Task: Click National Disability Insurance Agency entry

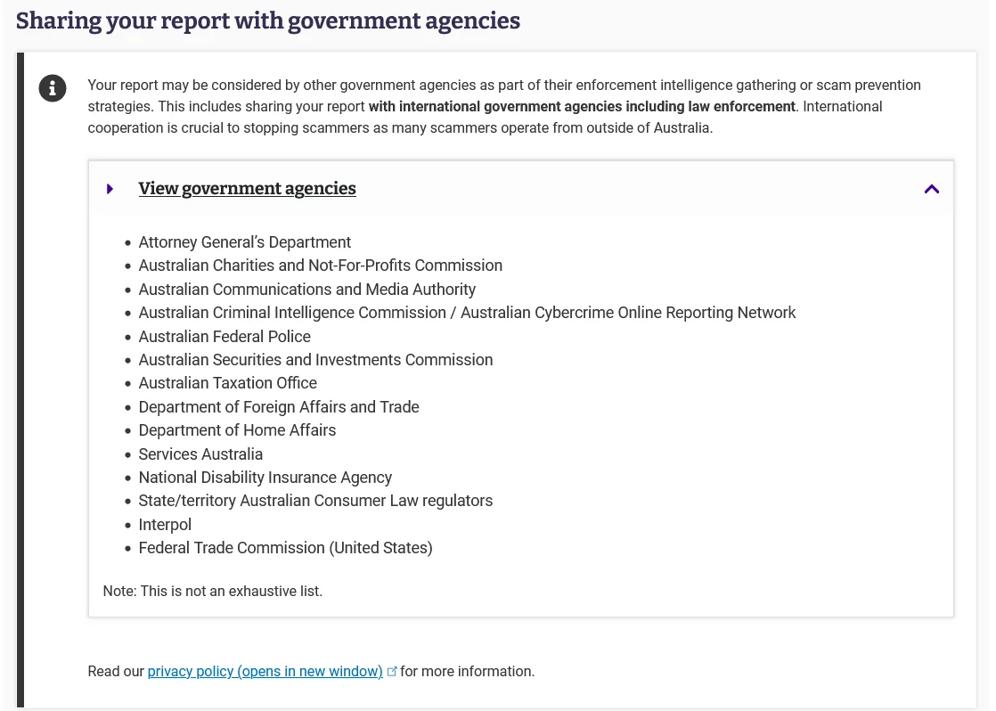Action: coord(265,478)
